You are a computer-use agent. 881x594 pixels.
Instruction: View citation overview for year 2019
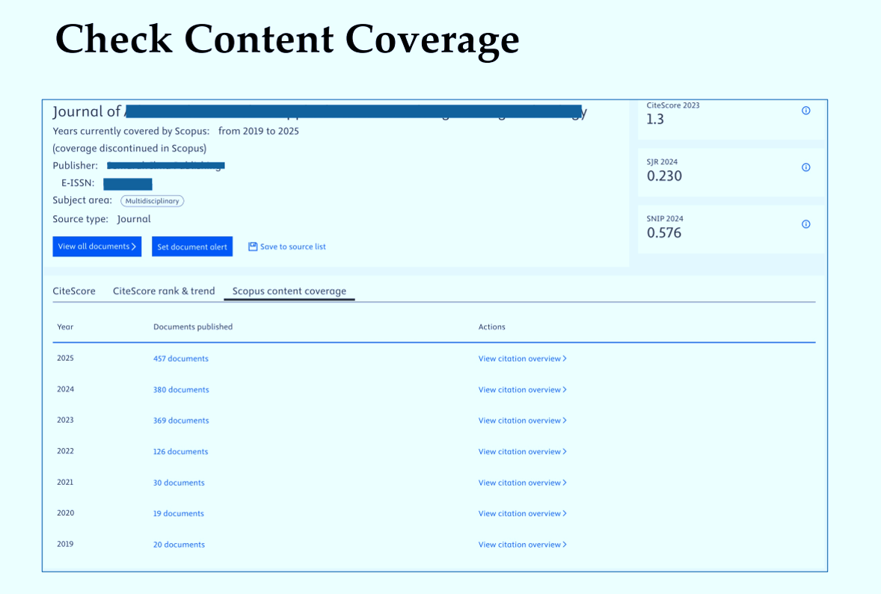[x=523, y=545]
